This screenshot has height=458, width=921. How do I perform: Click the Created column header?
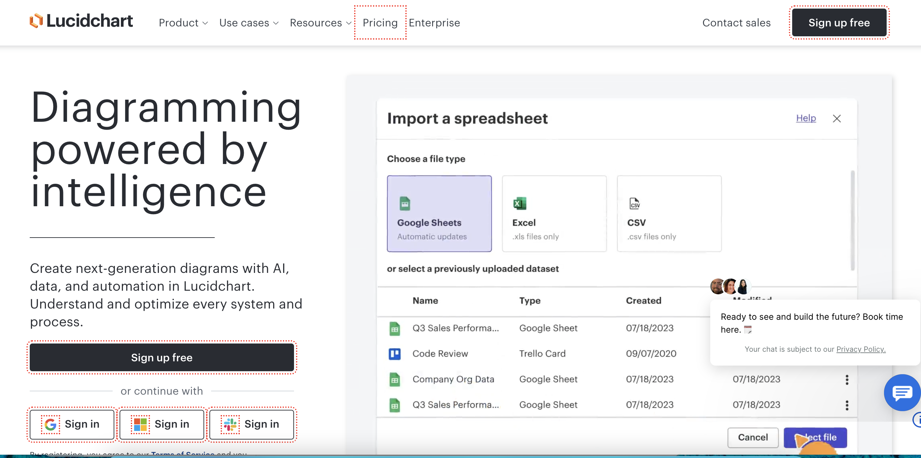tap(644, 301)
